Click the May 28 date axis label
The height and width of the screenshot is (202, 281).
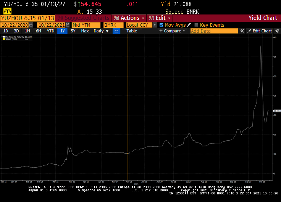129,182
